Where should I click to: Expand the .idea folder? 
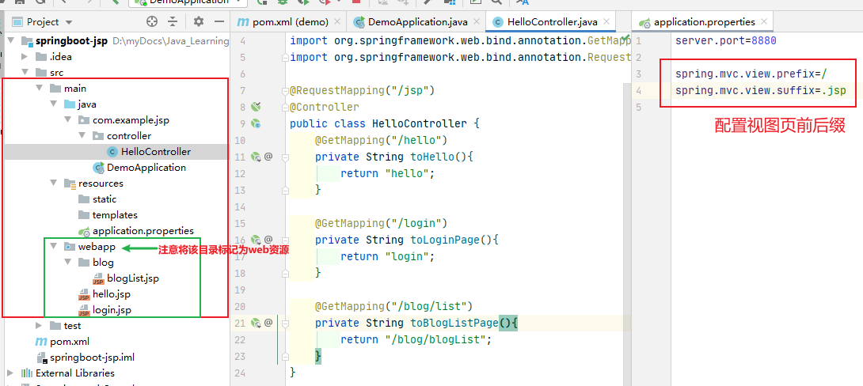click(x=25, y=57)
